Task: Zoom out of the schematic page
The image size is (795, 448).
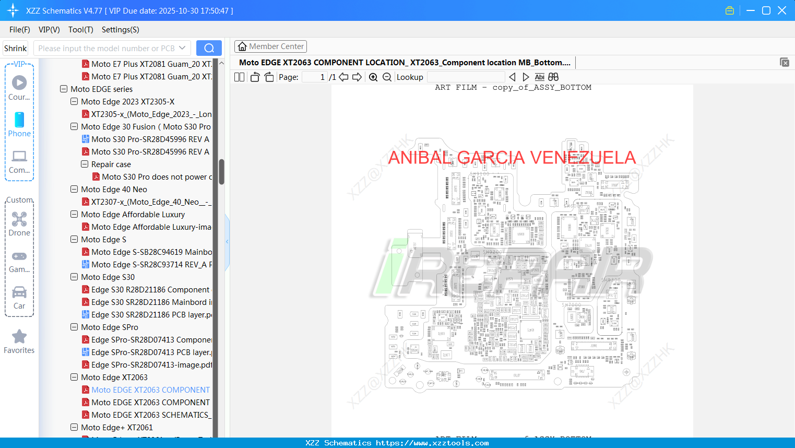Action: tap(387, 77)
